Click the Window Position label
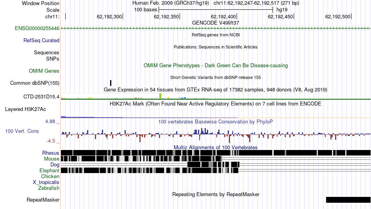 [x=41, y=3]
